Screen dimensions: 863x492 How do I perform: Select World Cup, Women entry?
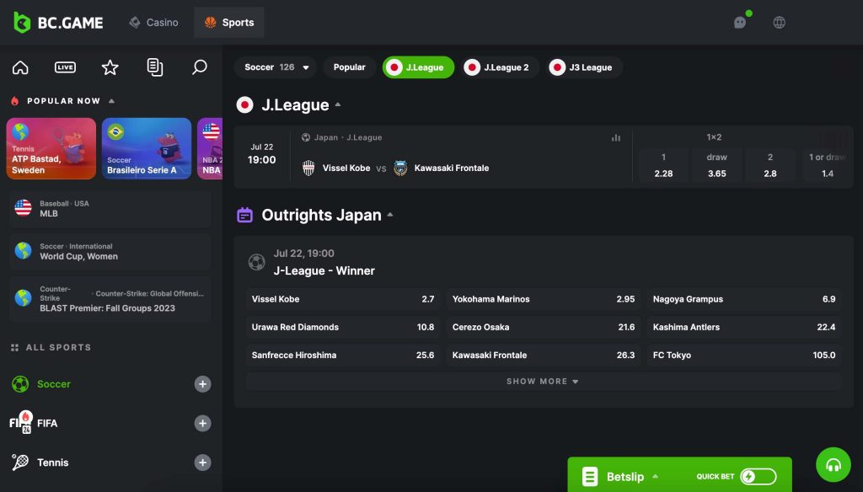110,252
